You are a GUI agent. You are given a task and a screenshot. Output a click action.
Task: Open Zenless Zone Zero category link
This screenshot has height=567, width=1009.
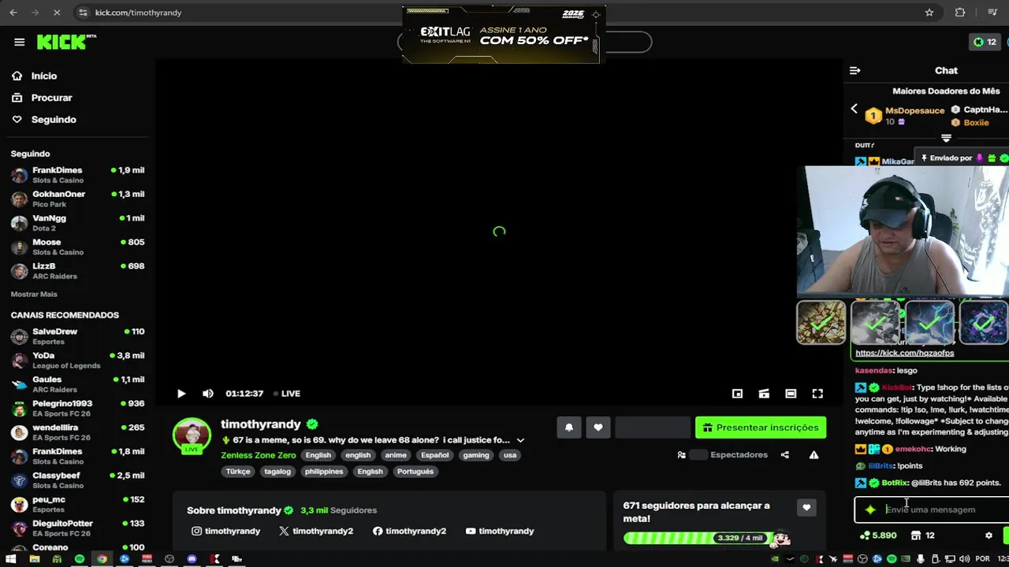(x=259, y=455)
